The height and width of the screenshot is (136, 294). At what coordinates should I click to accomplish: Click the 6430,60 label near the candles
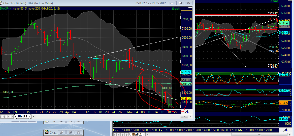tap(167, 88)
